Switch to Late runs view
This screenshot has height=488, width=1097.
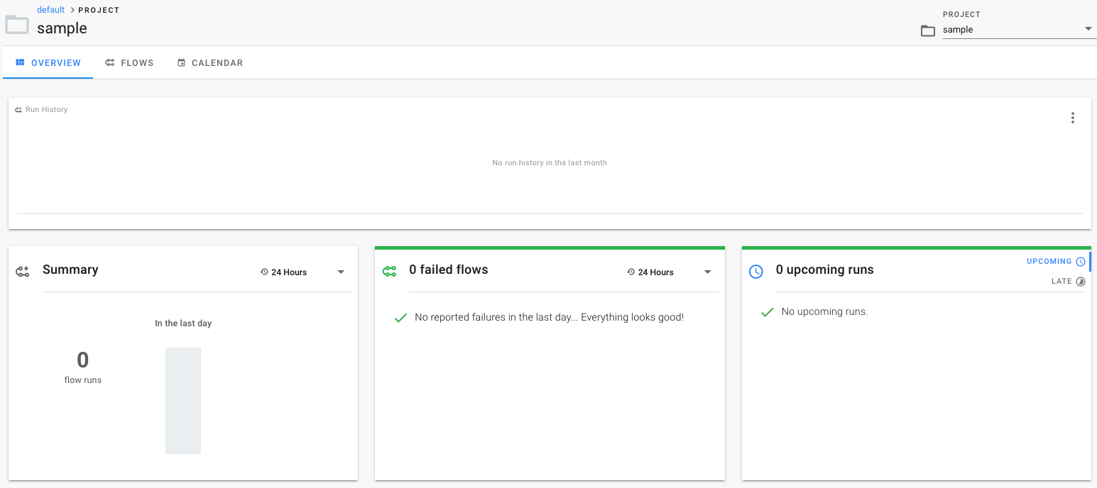pos(1068,282)
